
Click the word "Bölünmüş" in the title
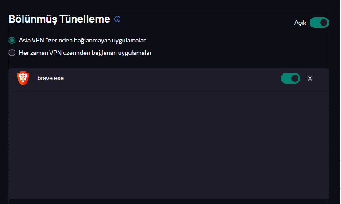point(34,19)
